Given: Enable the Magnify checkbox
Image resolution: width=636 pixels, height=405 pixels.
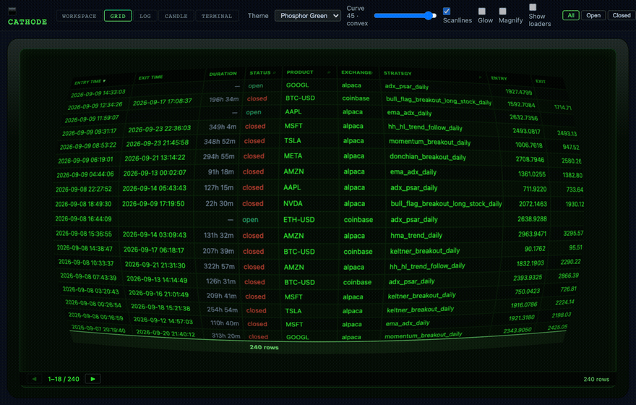Looking at the screenshot, I should [x=502, y=11].
